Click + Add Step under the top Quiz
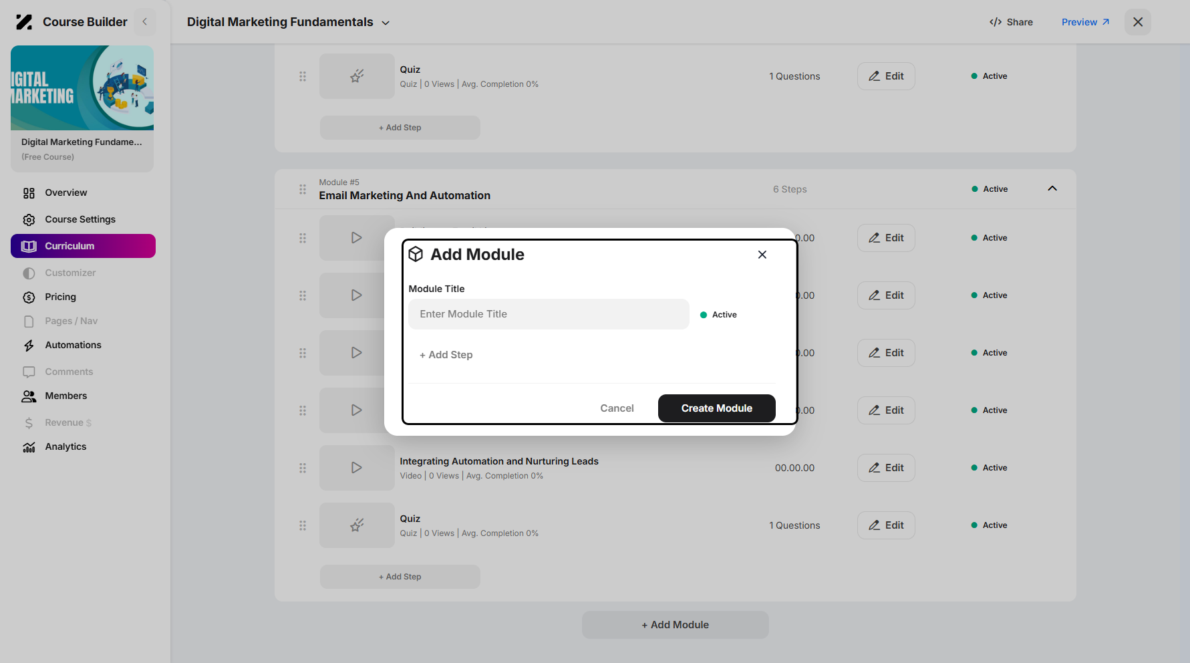This screenshot has width=1190, height=663. (400, 128)
